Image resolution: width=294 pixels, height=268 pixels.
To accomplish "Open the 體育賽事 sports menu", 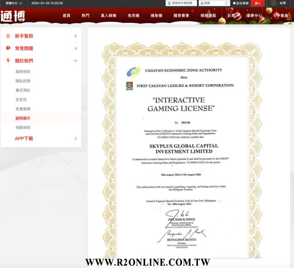I will (x=181, y=16).
